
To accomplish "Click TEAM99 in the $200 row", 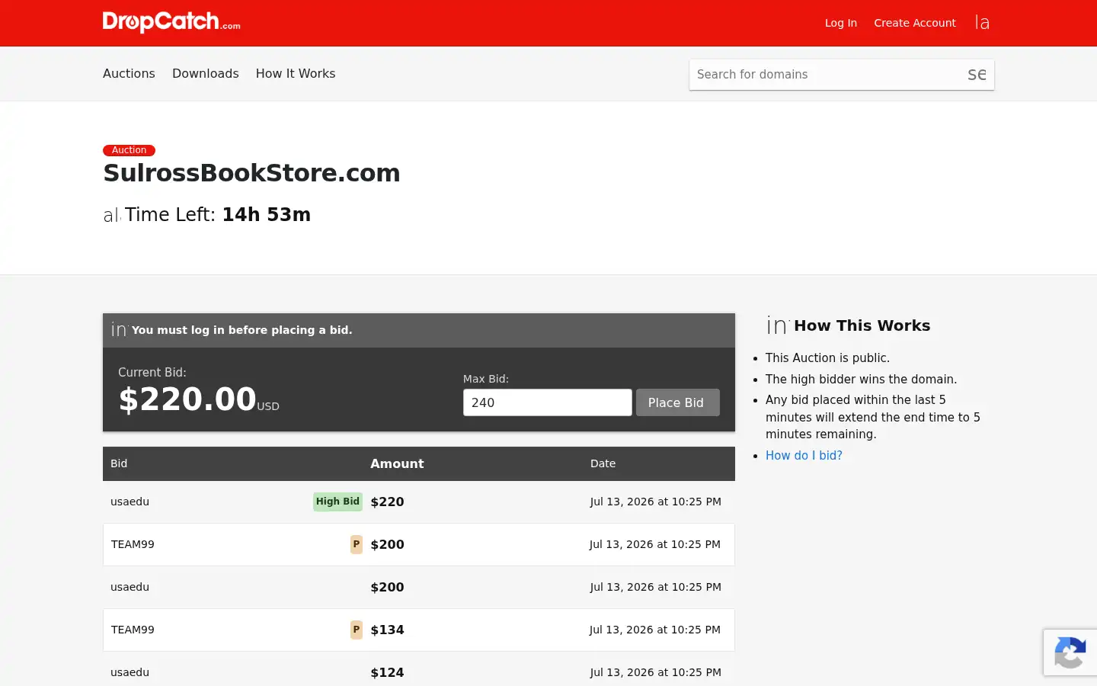I will pyautogui.click(x=133, y=544).
